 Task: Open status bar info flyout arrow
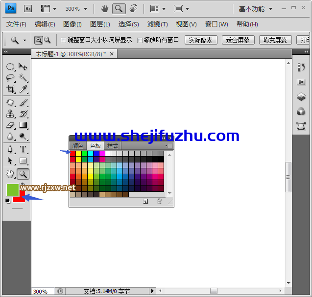coord(152,291)
